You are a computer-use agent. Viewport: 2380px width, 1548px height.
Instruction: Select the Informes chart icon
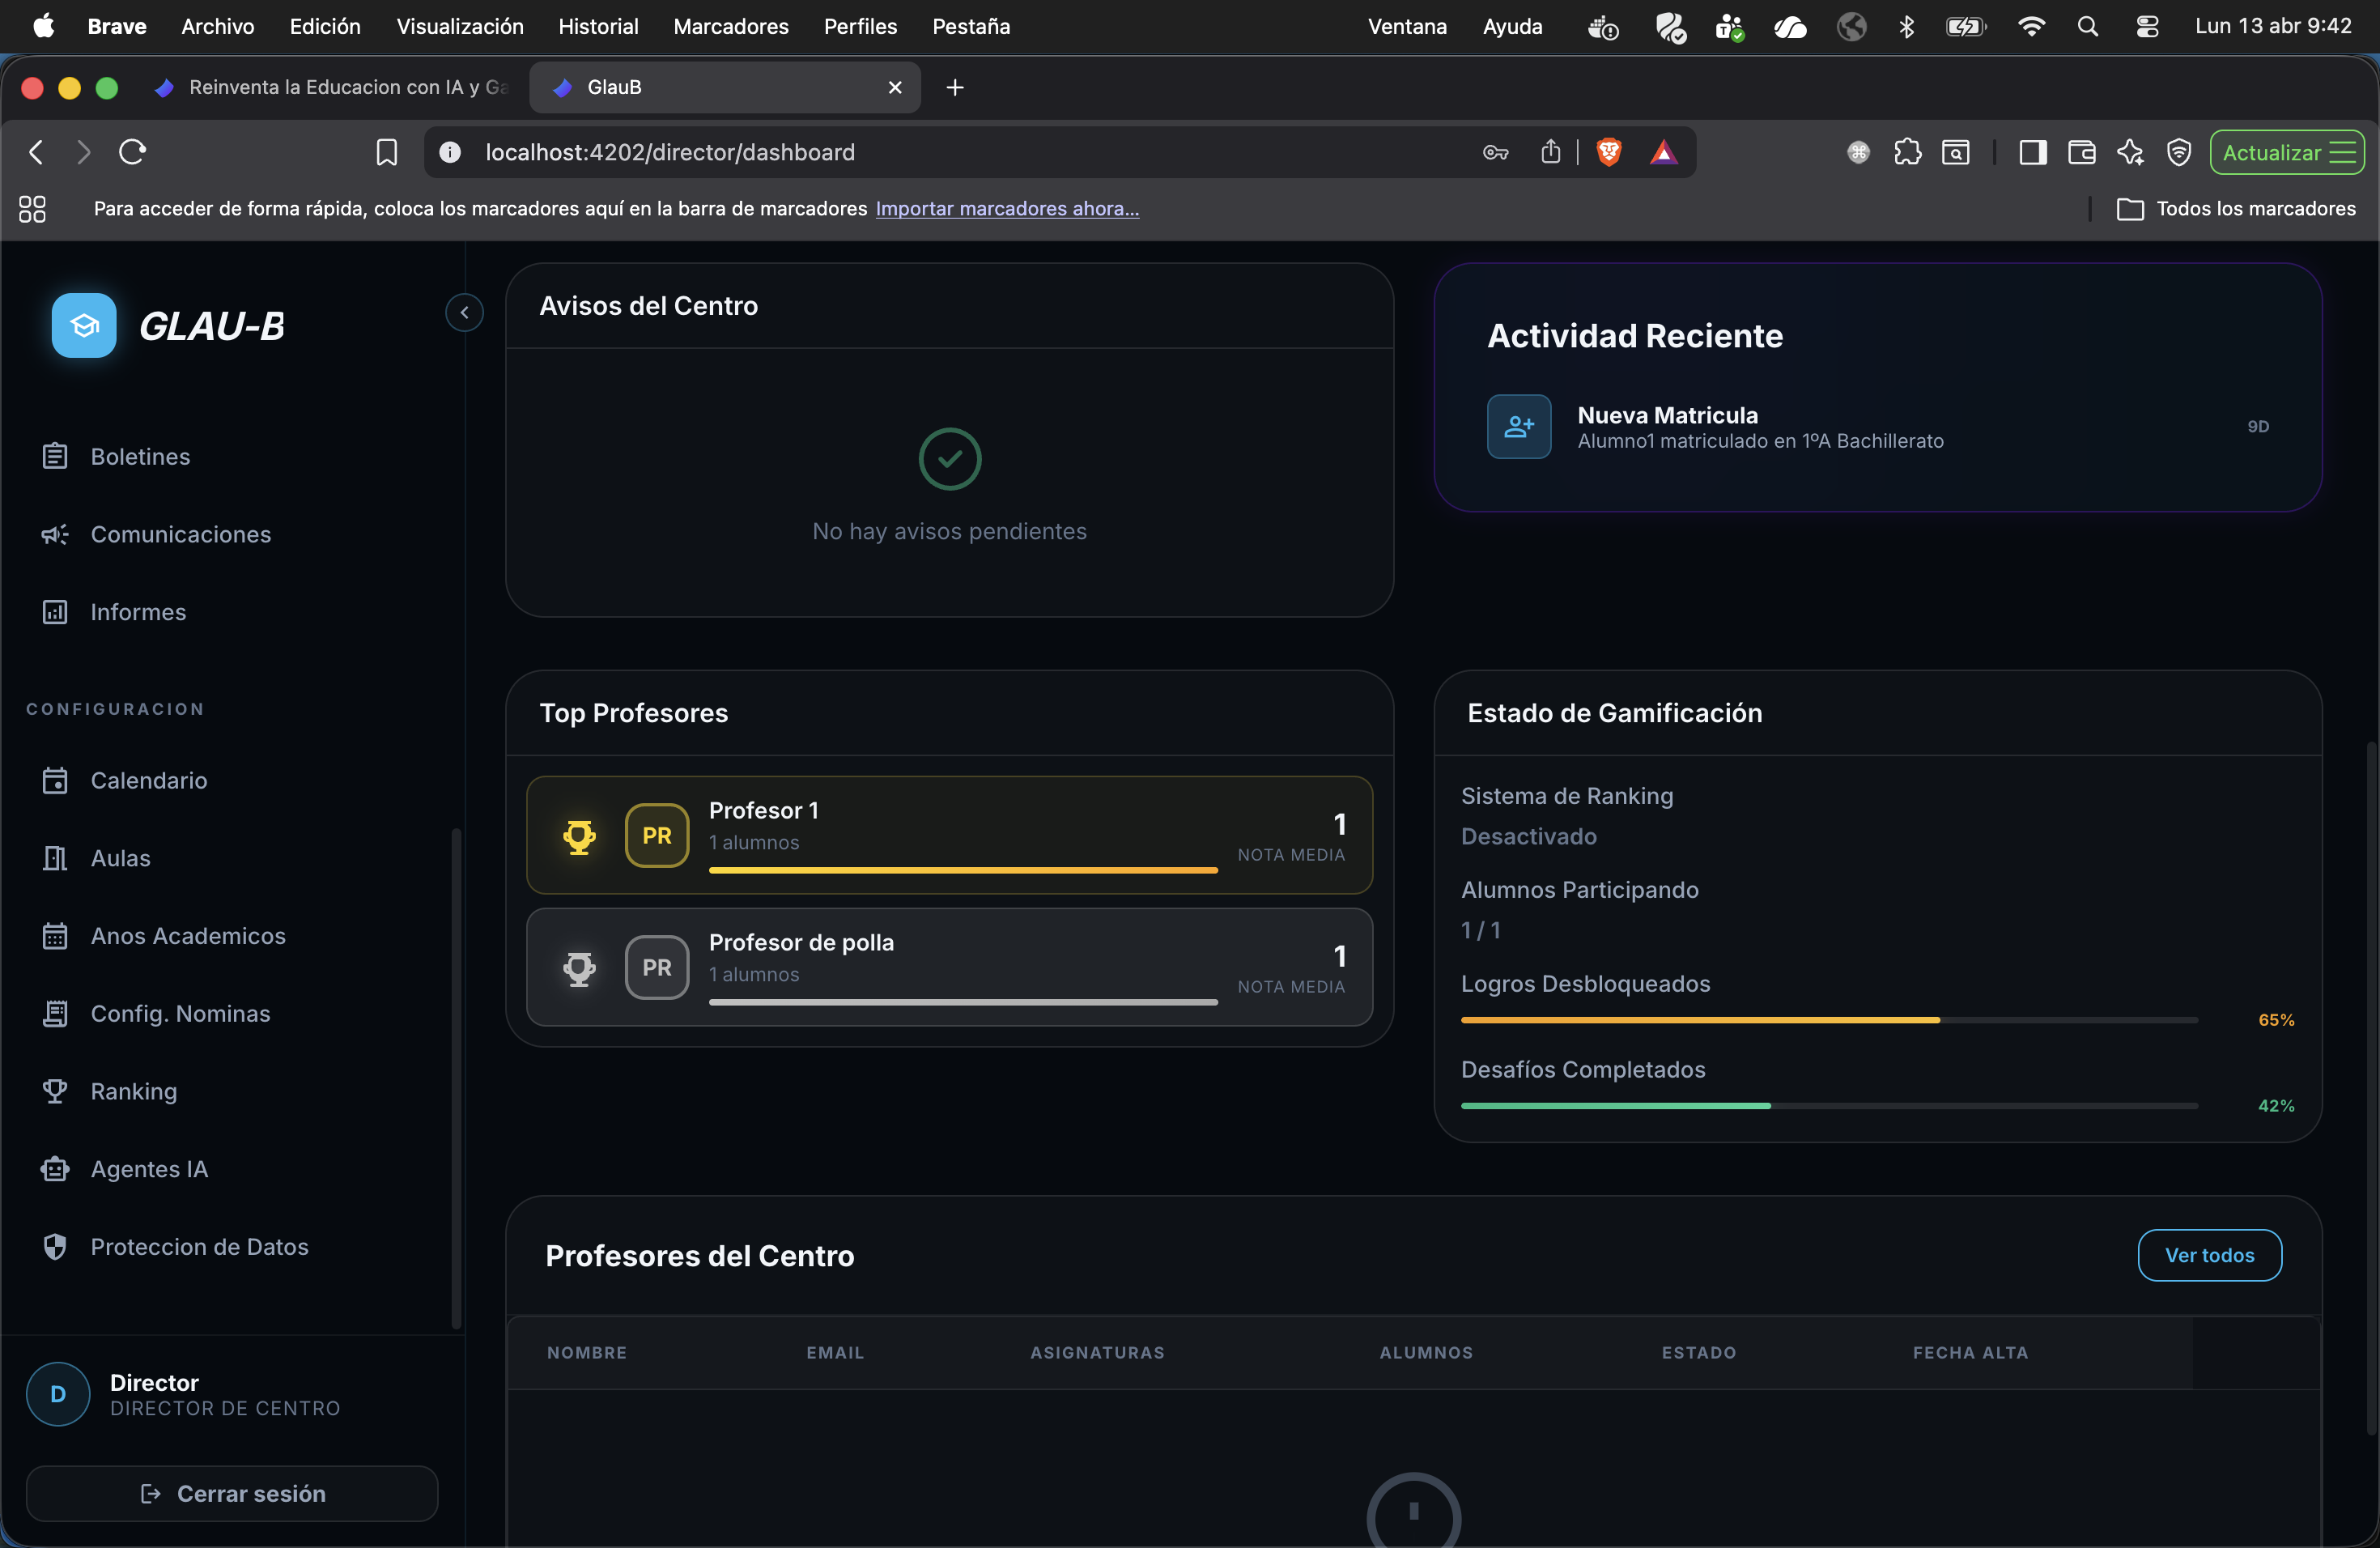tap(55, 612)
